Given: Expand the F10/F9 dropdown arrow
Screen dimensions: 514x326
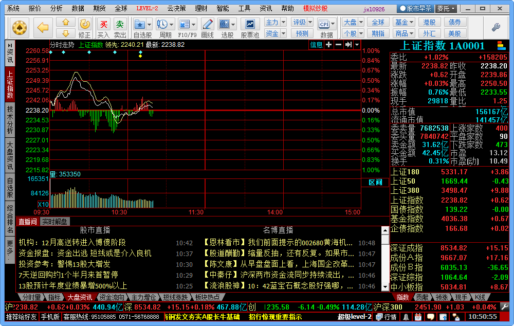Looking at the screenshot, I should (x=194, y=25).
